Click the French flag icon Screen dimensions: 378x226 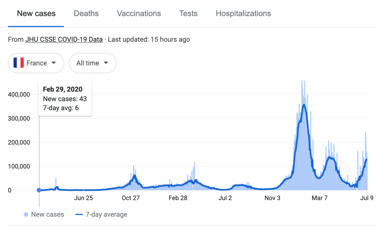(18, 63)
